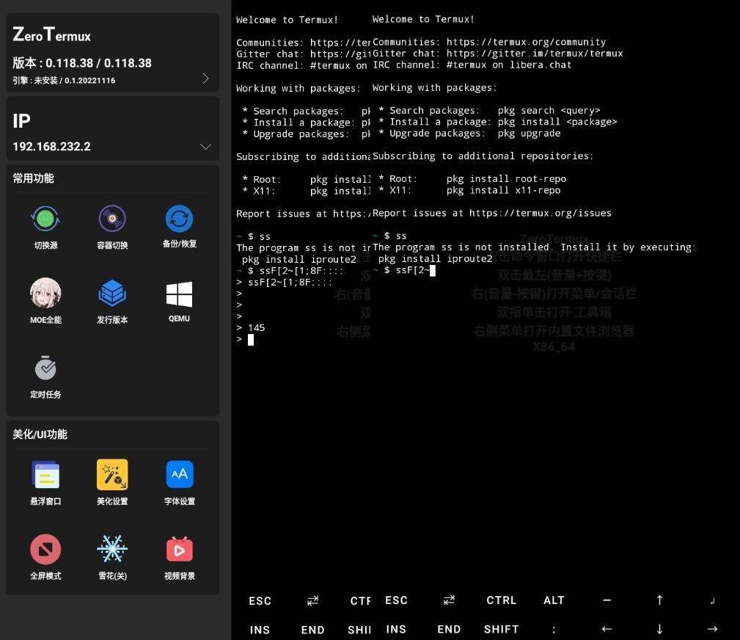Open the 发行版本 distribution icon

[112, 294]
